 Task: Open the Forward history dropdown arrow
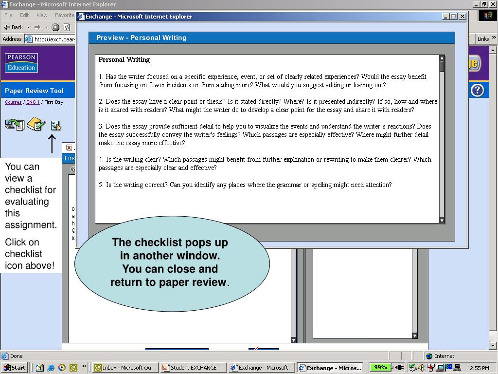(x=46, y=27)
